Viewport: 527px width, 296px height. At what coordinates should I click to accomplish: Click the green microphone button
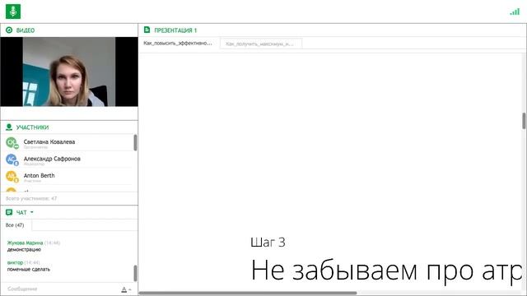tap(13, 12)
